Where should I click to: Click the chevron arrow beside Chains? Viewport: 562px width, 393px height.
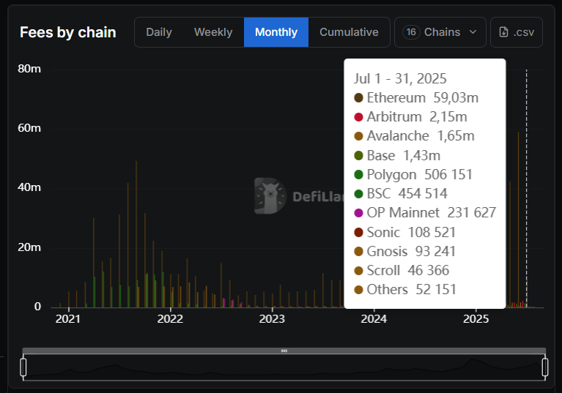[473, 32]
